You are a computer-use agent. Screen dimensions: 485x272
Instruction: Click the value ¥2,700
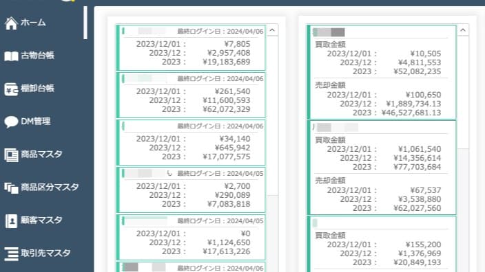click(237, 187)
